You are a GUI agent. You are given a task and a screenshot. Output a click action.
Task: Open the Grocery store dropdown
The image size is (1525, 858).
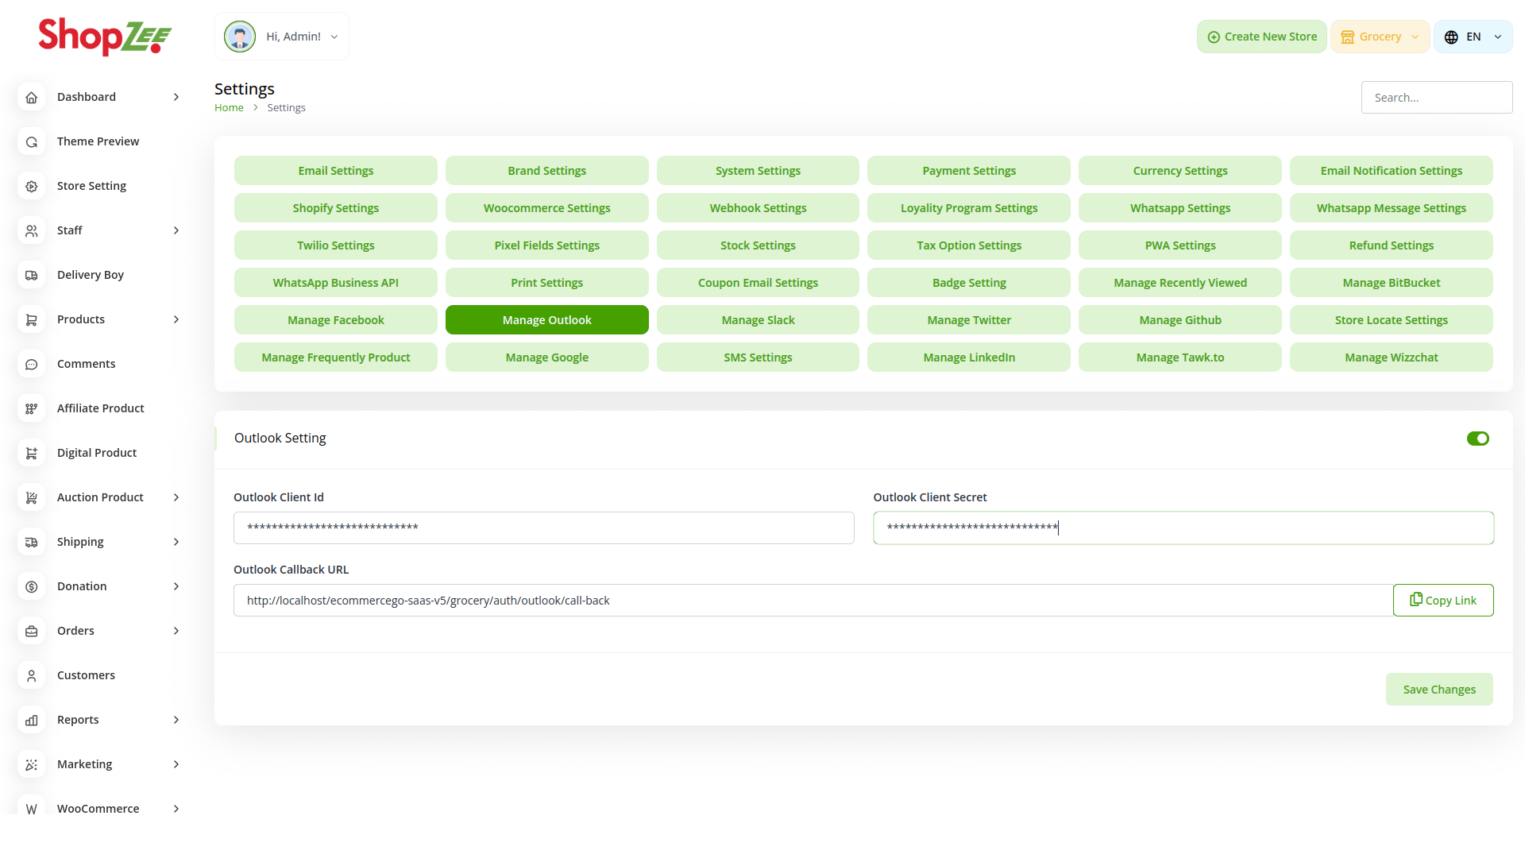(1380, 37)
